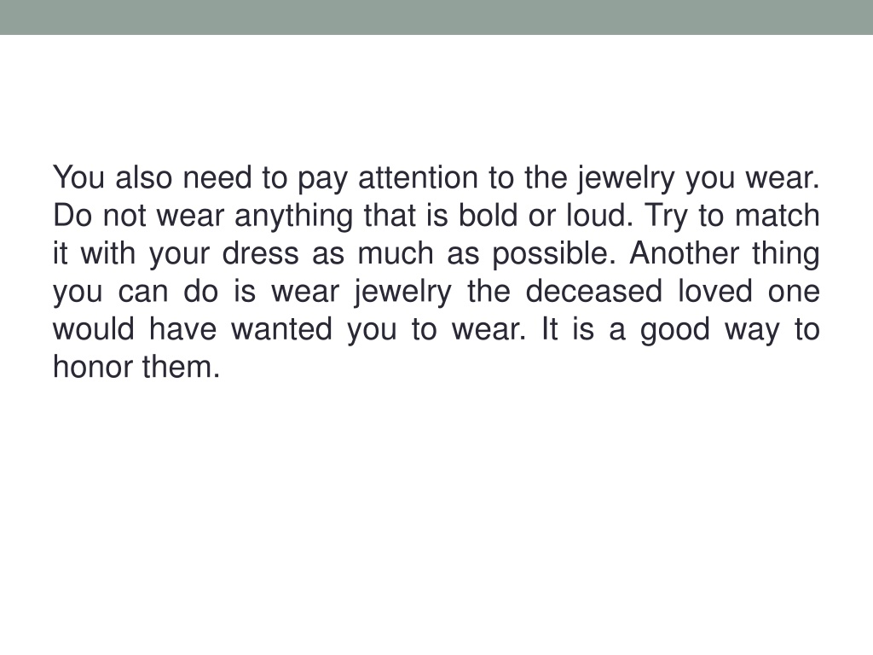The width and height of the screenshot is (873, 655).
Task: Select the word "deceased" in the paragraph
Action: (593, 292)
